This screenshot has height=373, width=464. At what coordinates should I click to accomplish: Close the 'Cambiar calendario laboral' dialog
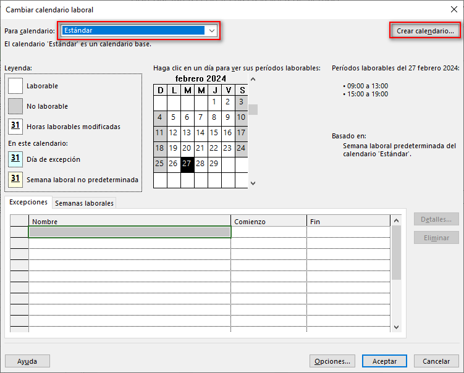coord(454,9)
